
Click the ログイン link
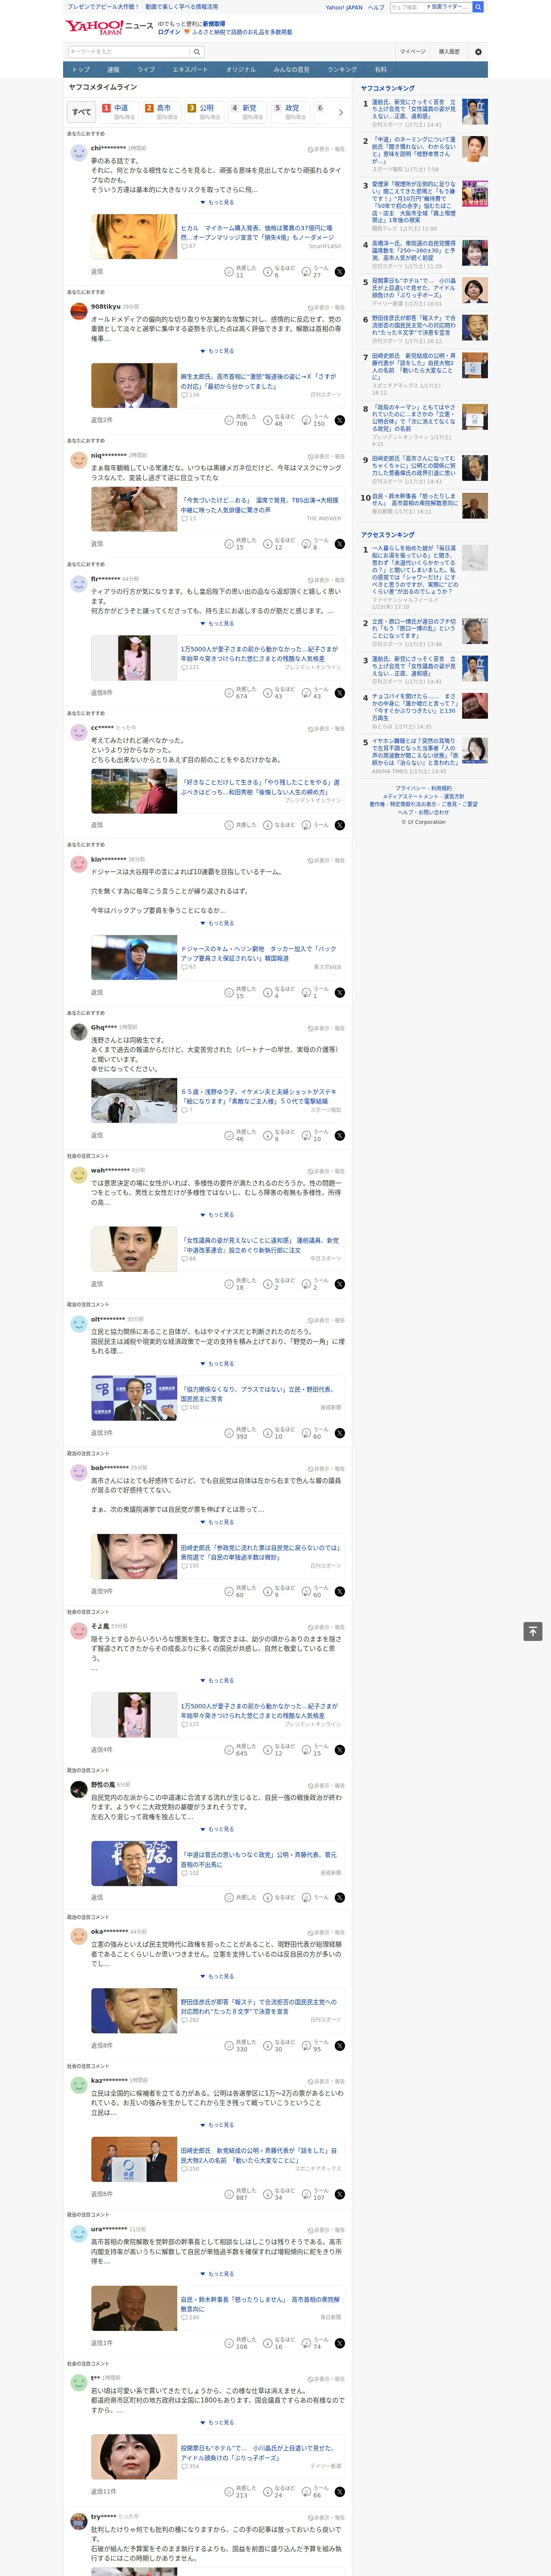pyautogui.click(x=169, y=32)
